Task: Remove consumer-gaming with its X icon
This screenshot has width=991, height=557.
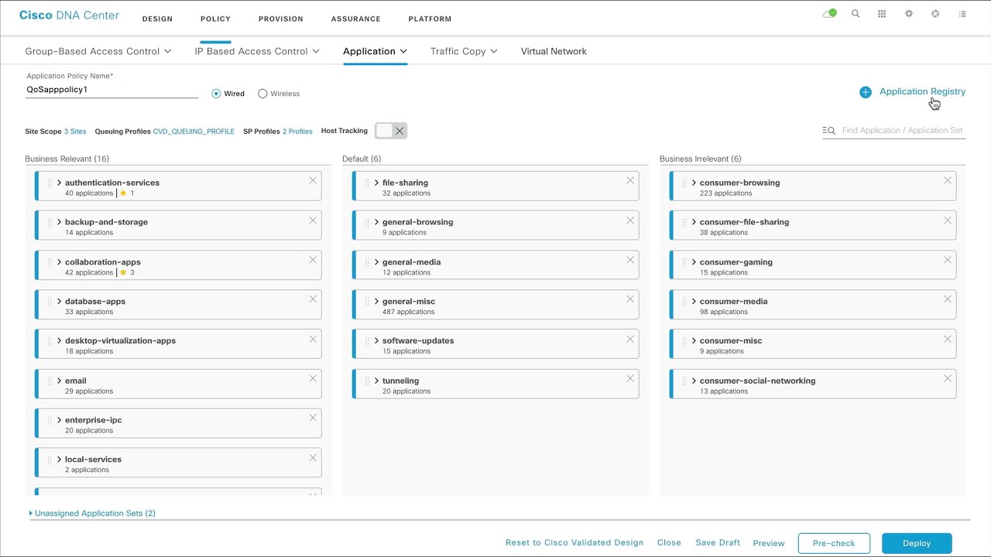Action: (947, 260)
